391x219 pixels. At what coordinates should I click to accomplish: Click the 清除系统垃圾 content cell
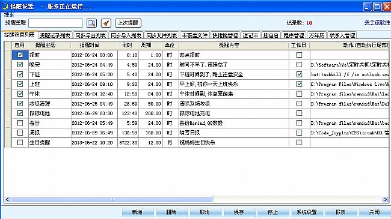point(233,104)
